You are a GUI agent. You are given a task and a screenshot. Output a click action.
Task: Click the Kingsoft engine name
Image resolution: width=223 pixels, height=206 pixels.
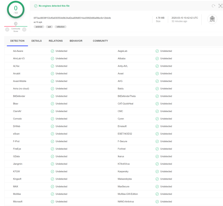(17, 179)
